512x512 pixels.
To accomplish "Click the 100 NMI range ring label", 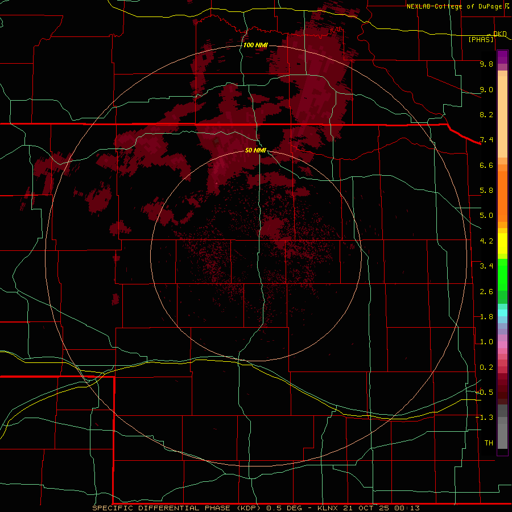I will point(255,45).
